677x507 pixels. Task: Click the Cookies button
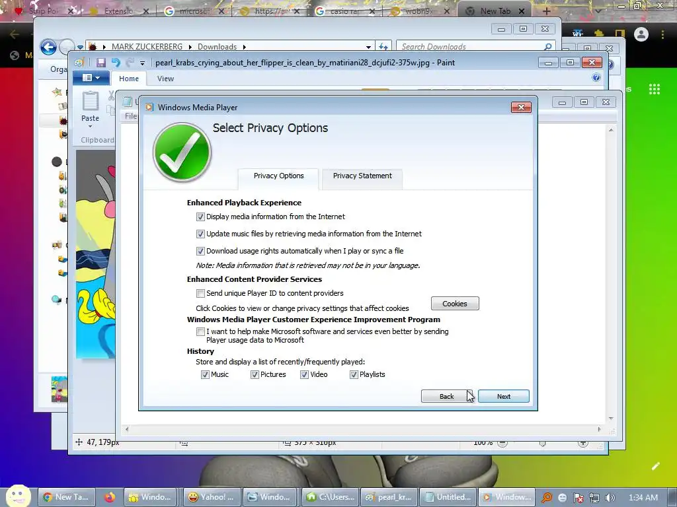455,304
